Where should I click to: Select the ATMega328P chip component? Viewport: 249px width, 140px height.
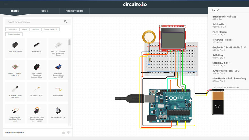click(x=37, y=48)
